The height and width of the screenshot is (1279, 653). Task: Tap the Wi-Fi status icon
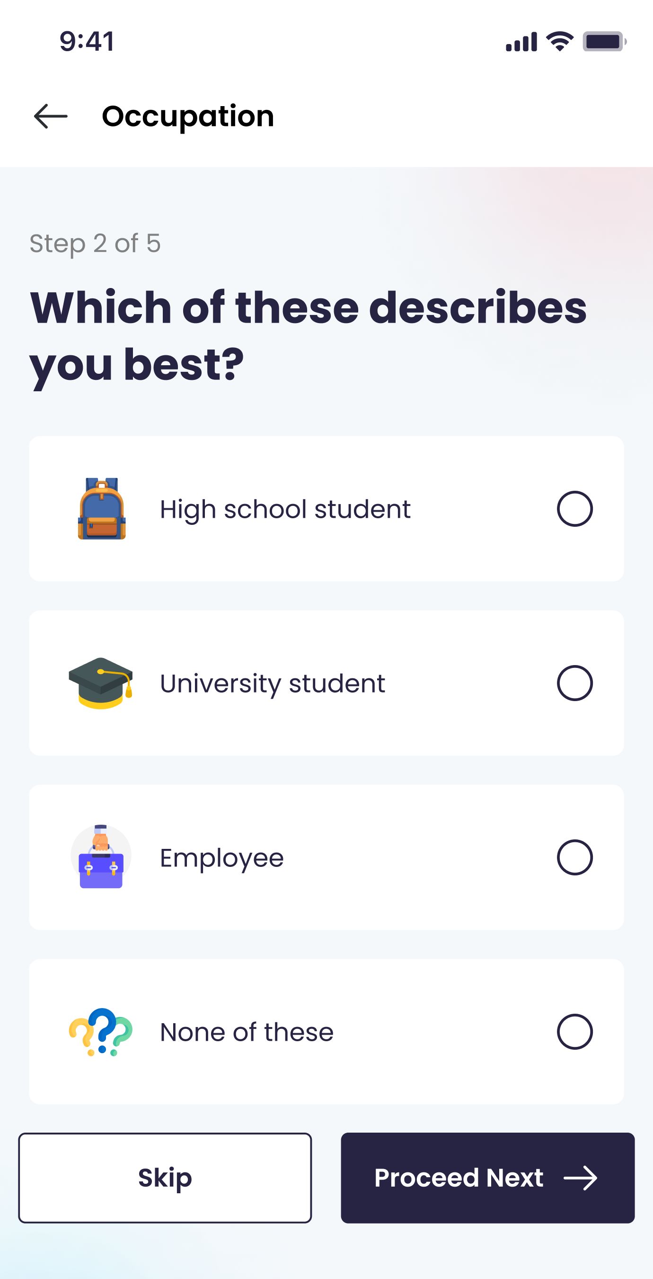(559, 41)
